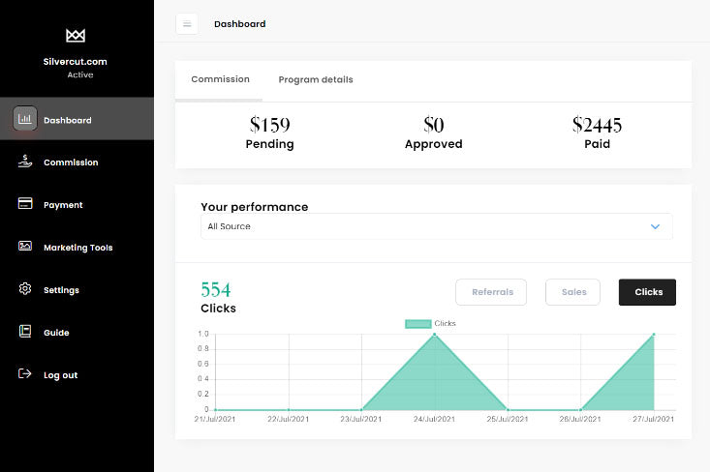Select the Clicks performance button
710x472 pixels.
point(647,292)
